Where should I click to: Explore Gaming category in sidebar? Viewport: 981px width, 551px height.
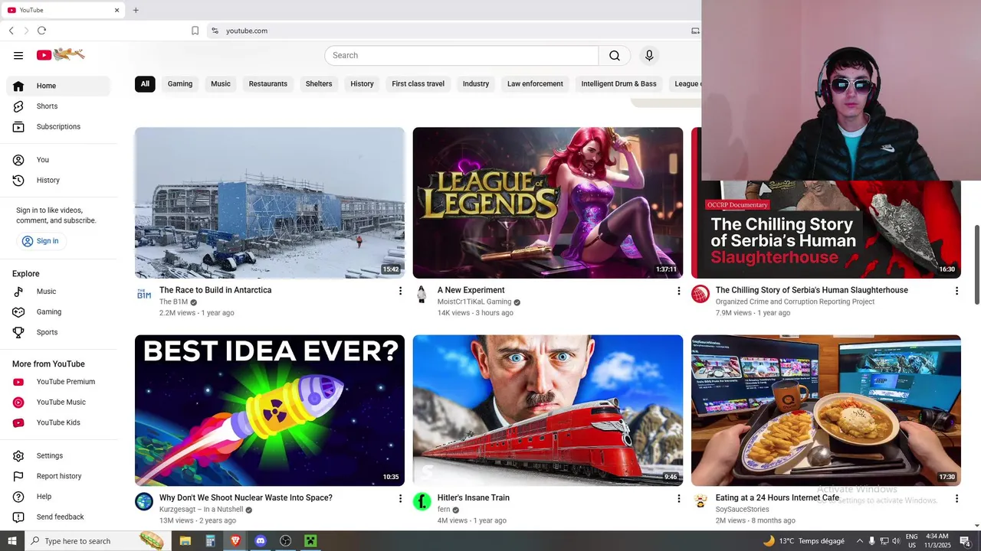pyautogui.click(x=58, y=312)
